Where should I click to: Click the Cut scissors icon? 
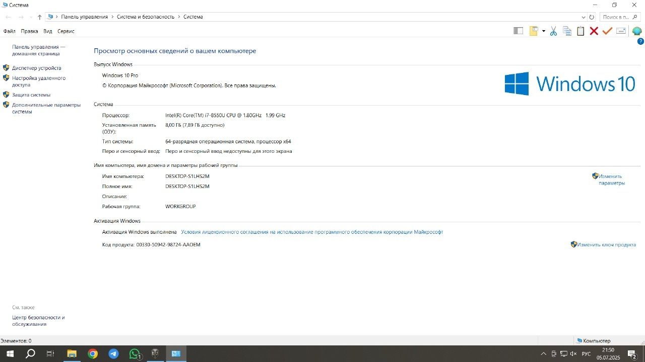553,31
